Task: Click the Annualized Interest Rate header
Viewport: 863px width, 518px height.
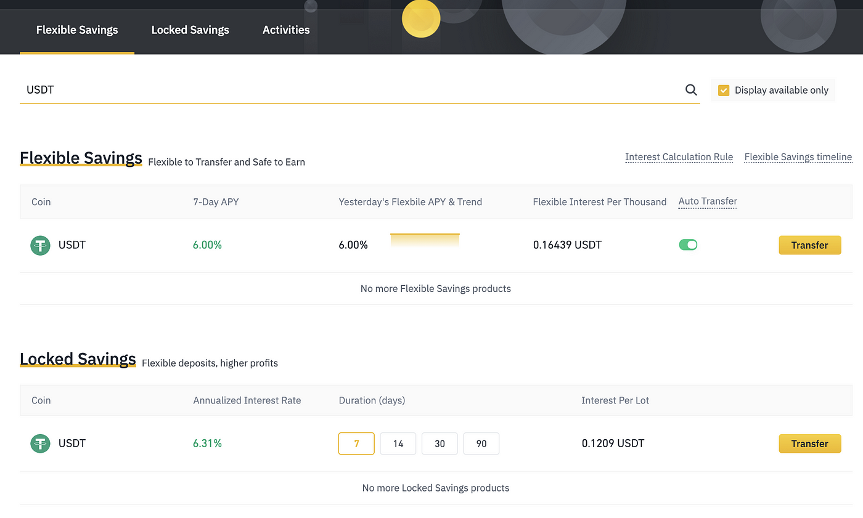Action: coord(247,400)
